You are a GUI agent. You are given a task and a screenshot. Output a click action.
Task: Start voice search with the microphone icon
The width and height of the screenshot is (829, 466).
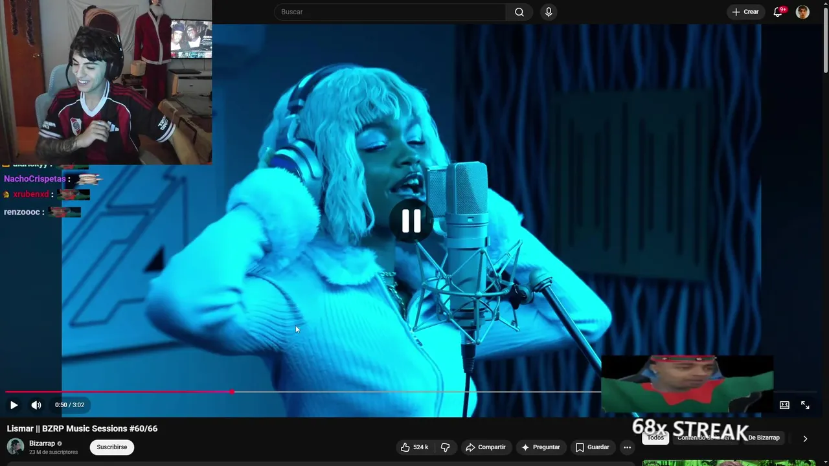(549, 12)
